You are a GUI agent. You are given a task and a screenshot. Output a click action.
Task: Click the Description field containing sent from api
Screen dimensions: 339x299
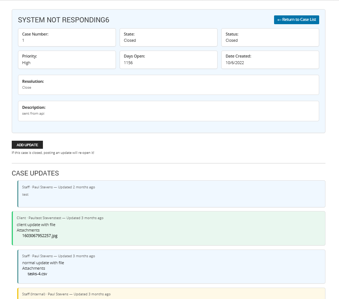click(169, 111)
